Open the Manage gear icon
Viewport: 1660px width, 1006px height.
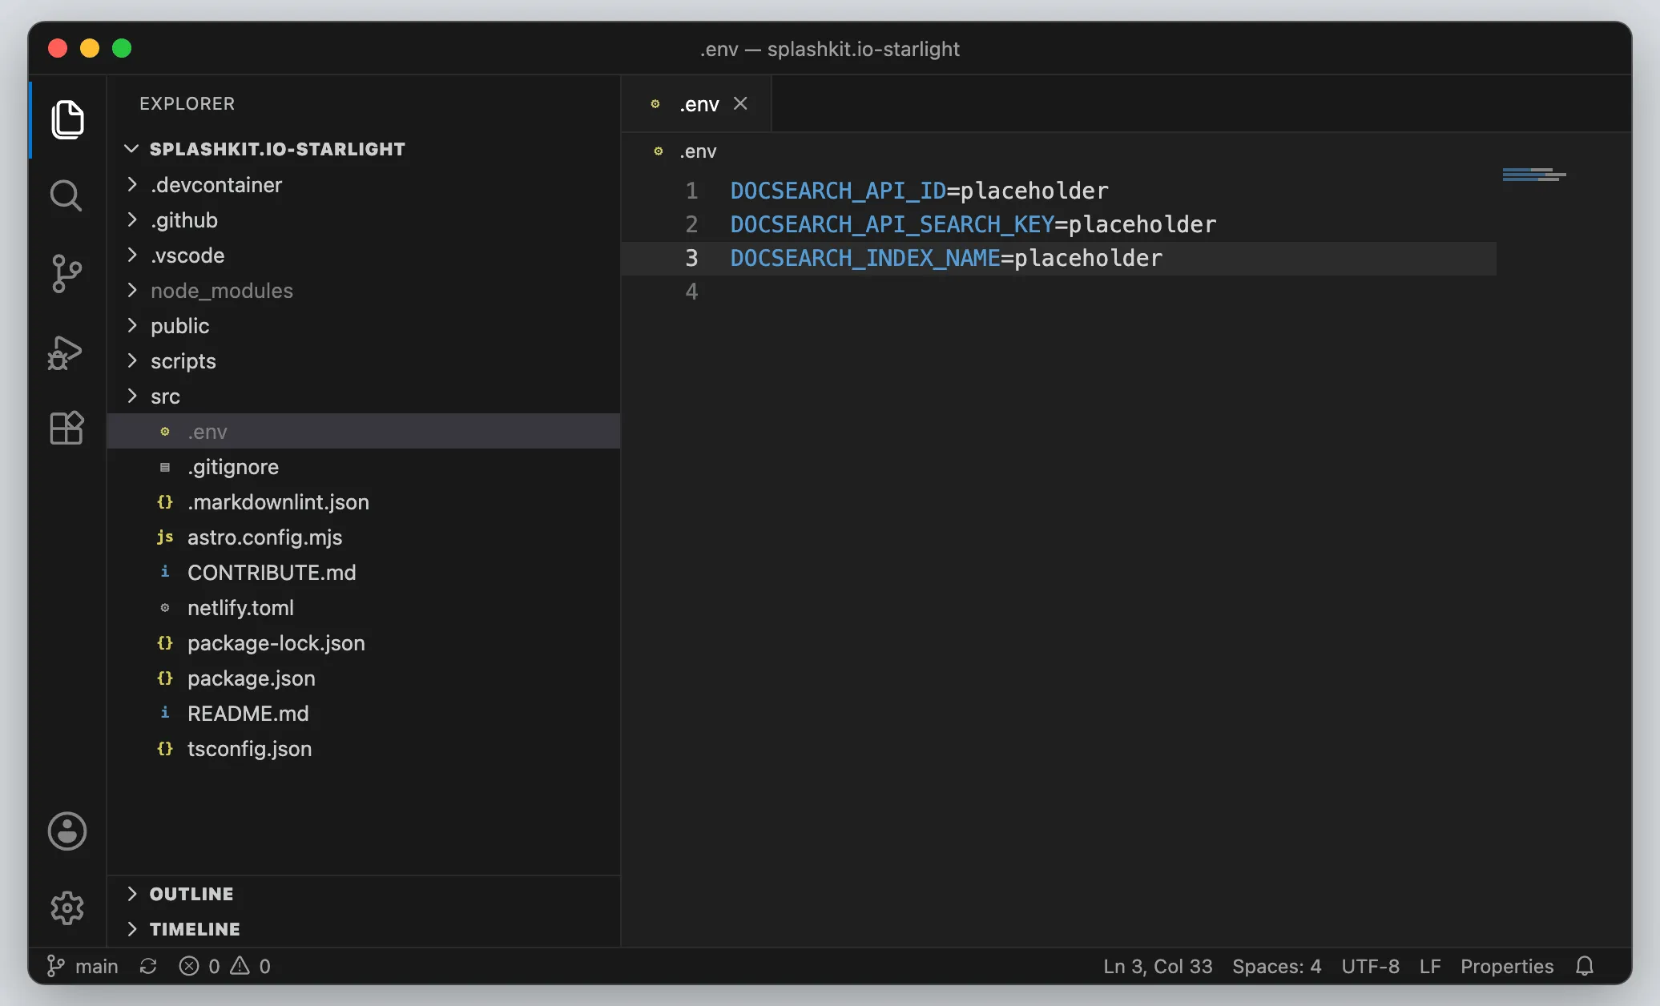coord(67,907)
